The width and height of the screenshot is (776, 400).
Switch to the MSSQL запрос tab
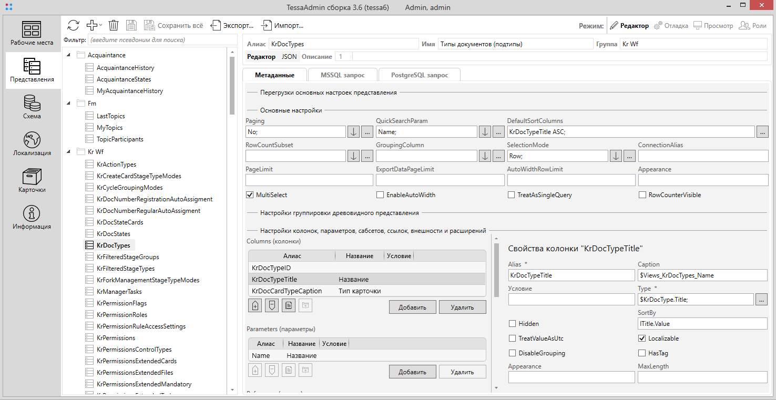(x=342, y=75)
